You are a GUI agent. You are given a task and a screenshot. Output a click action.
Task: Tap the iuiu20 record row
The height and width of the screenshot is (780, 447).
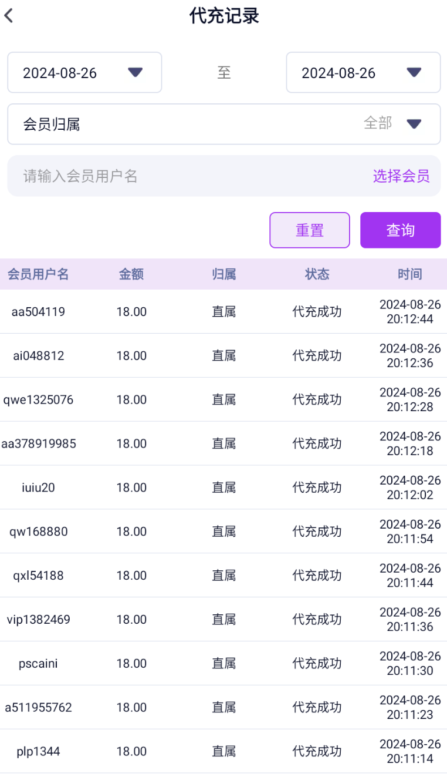click(x=39, y=487)
